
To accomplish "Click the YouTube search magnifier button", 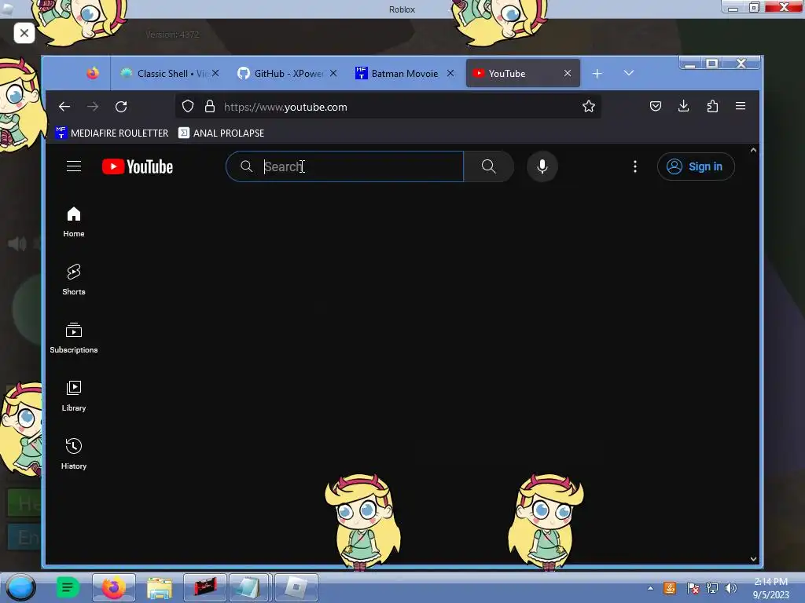I will click(489, 166).
